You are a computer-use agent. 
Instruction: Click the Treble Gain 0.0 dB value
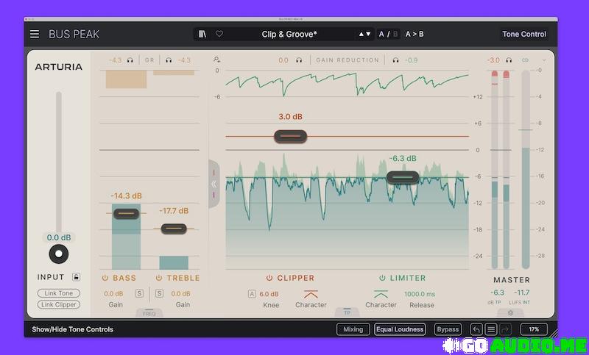(180, 294)
